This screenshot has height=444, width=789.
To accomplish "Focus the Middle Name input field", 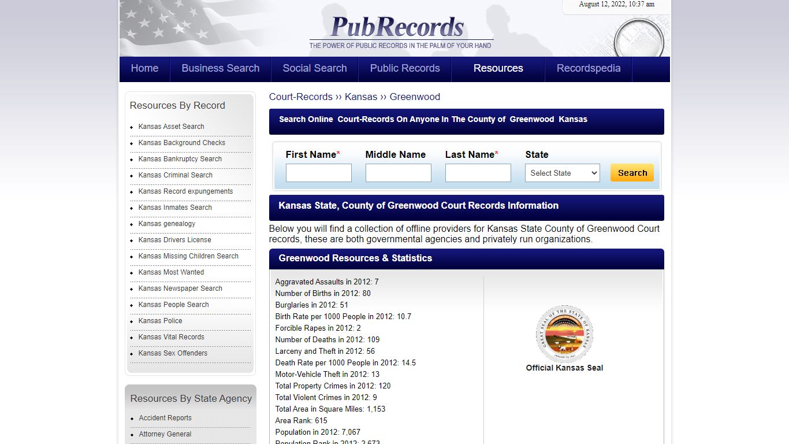I will coord(399,173).
